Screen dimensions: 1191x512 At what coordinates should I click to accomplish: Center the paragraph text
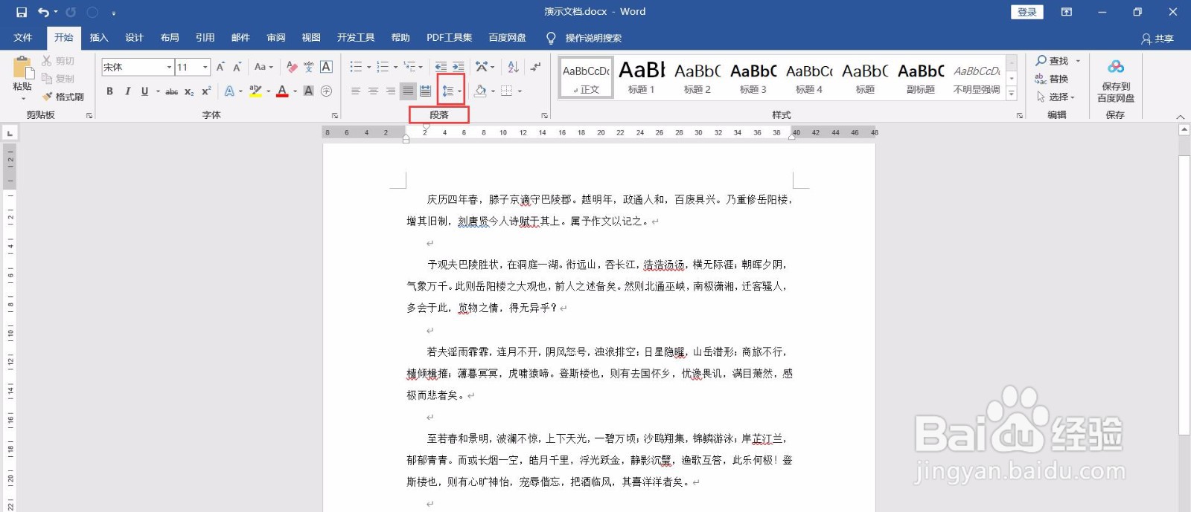[x=373, y=91]
